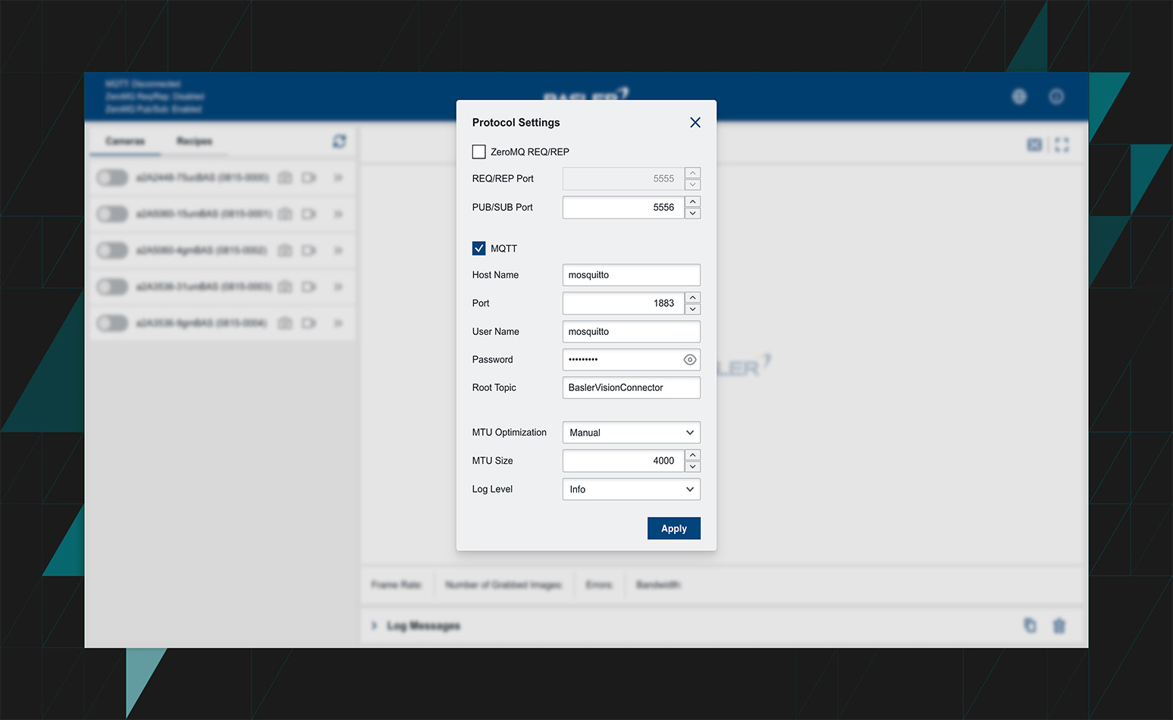This screenshot has height=720, width=1173.
Task: Click video icon for camera 0815-0000
Action: [309, 177]
